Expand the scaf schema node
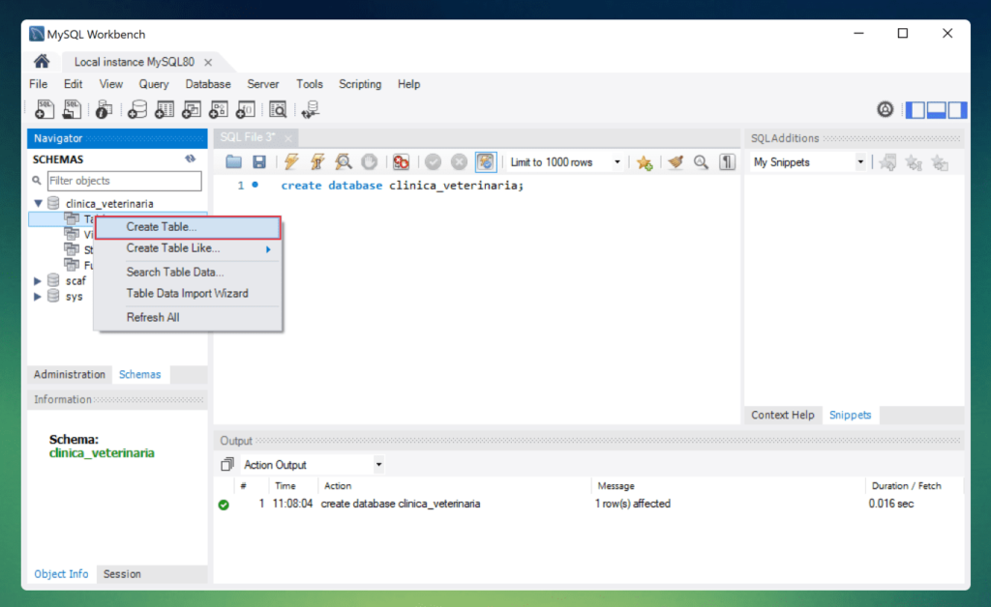 coord(38,280)
